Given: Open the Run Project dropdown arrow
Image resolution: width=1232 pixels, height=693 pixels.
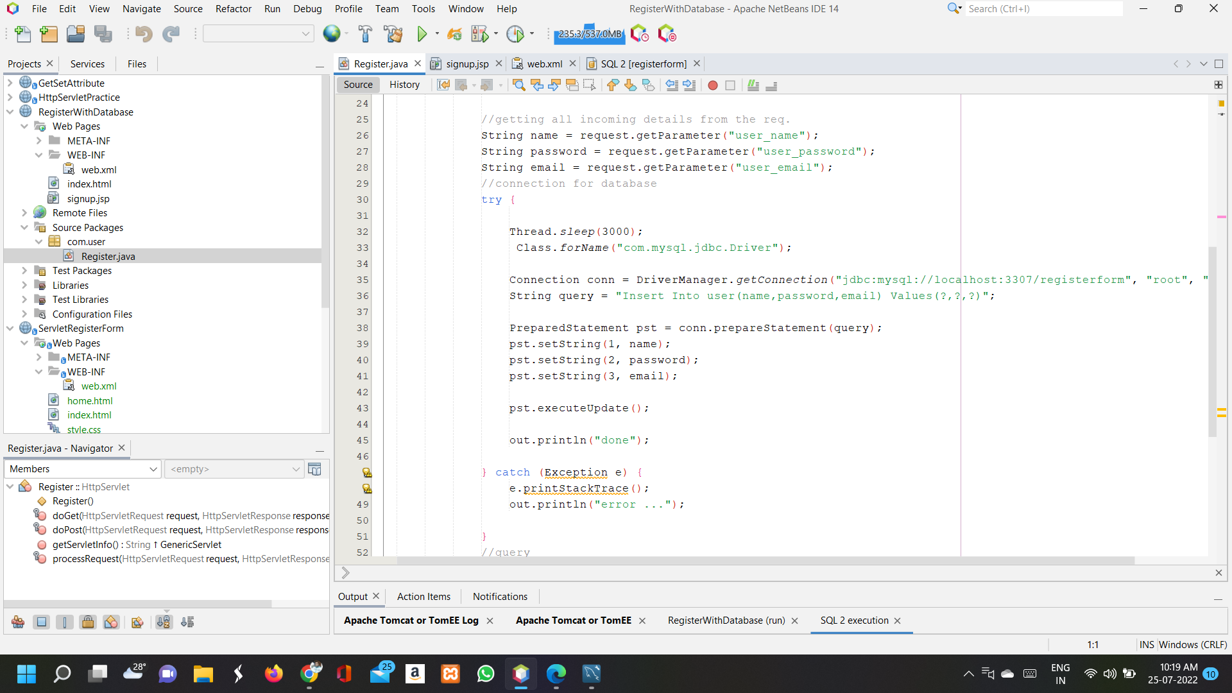Looking at the screenshot, I should [437, 34].
